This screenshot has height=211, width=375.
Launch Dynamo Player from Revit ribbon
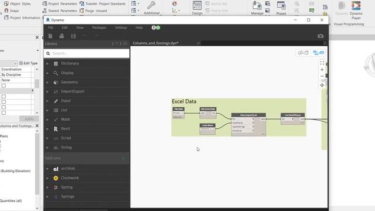click(x=356, y=10)
